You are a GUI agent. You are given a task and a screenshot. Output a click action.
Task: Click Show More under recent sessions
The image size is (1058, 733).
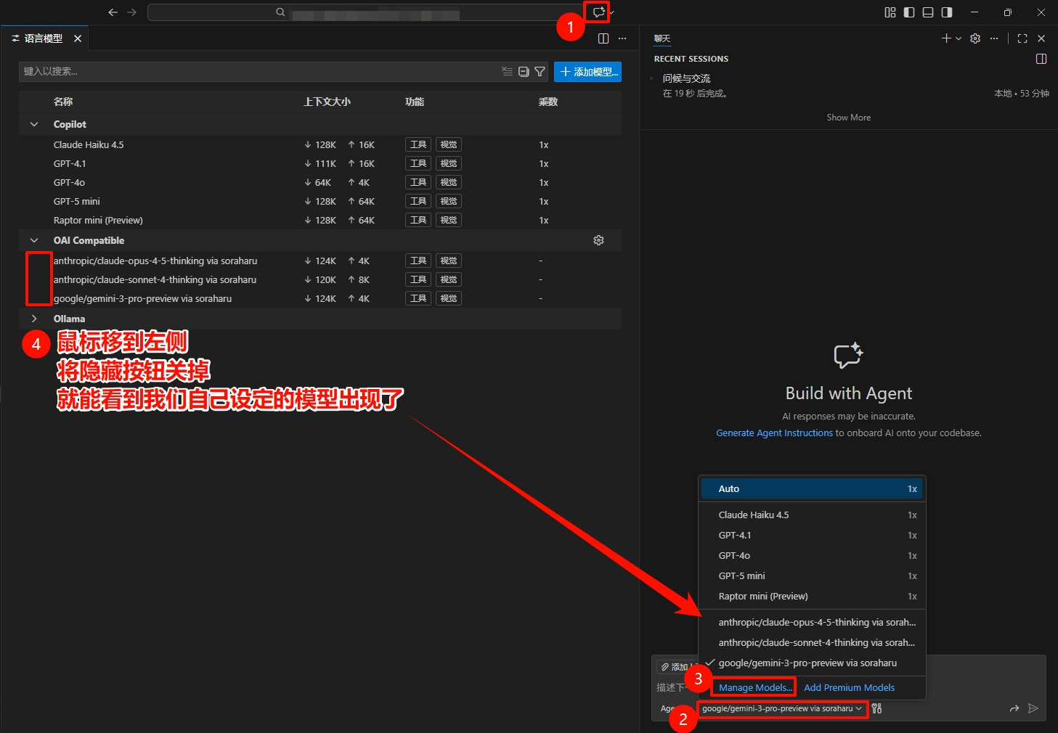click(848, 118)
